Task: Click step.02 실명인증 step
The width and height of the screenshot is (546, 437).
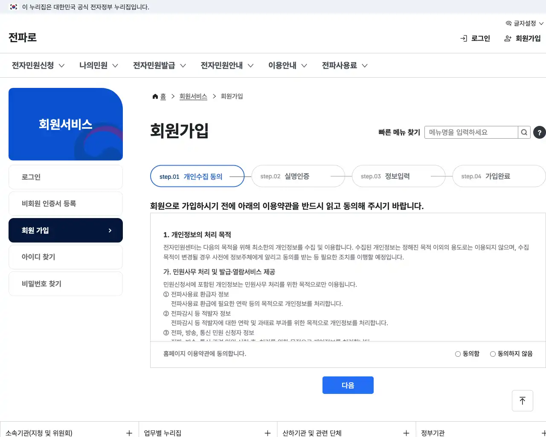Action: [298, 176]
